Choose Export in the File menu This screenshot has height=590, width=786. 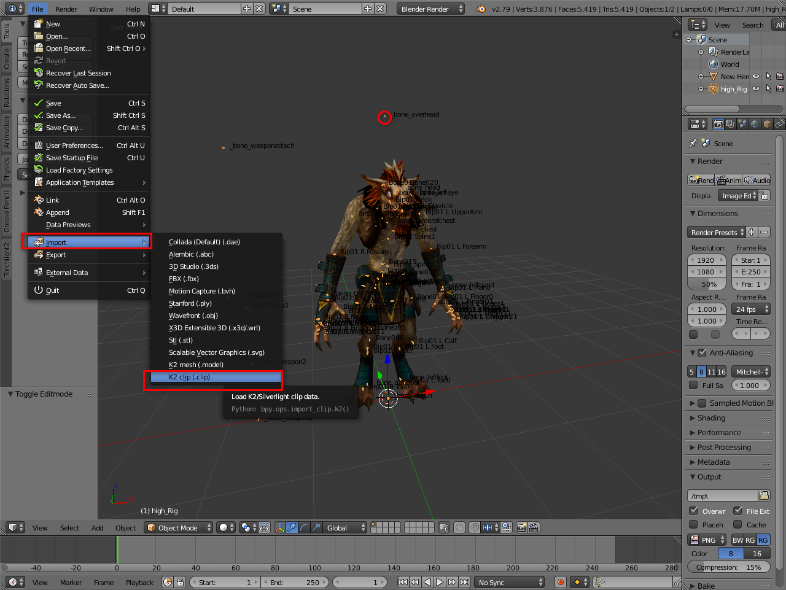point(56,255)
